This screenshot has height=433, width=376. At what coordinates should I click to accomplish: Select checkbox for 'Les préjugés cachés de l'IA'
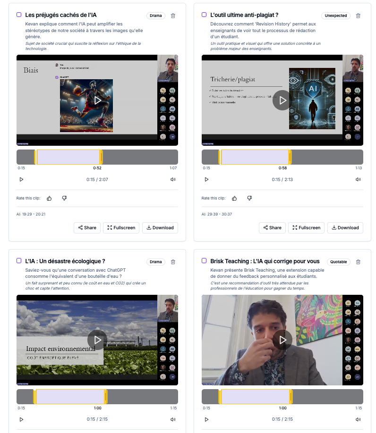(19, 15)
